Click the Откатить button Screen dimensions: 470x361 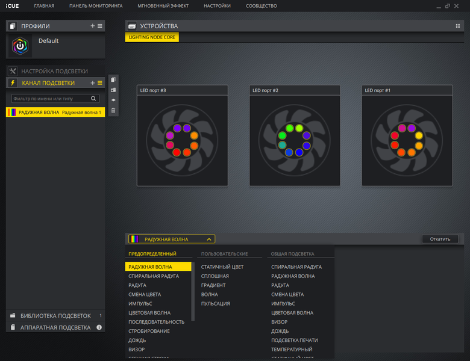point(440,239)
